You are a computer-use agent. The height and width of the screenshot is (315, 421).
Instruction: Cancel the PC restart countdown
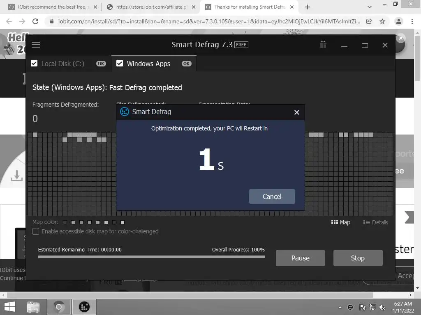point(272,196)
